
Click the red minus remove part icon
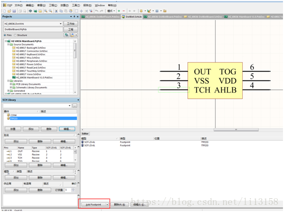124,11
